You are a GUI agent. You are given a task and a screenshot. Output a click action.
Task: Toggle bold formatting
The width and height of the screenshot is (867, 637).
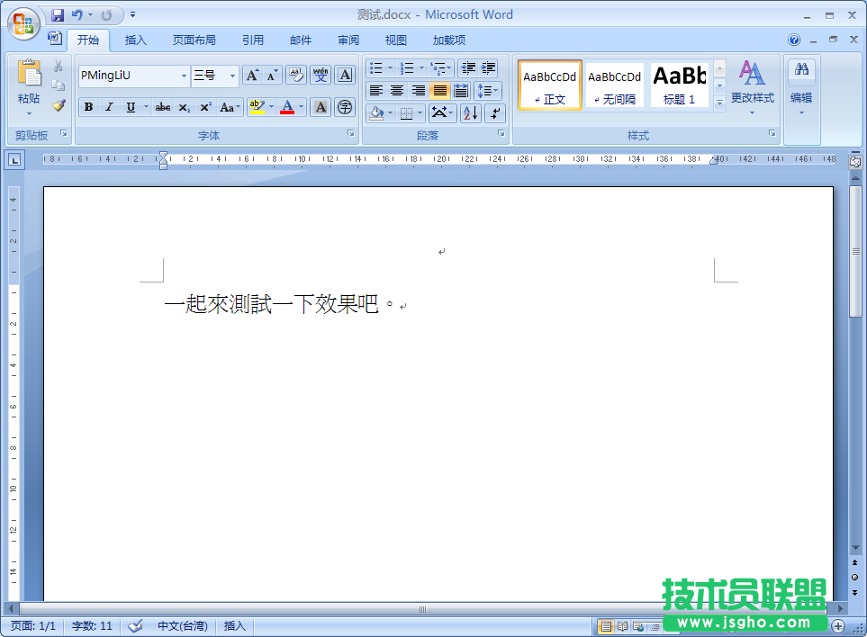[88, 107]
